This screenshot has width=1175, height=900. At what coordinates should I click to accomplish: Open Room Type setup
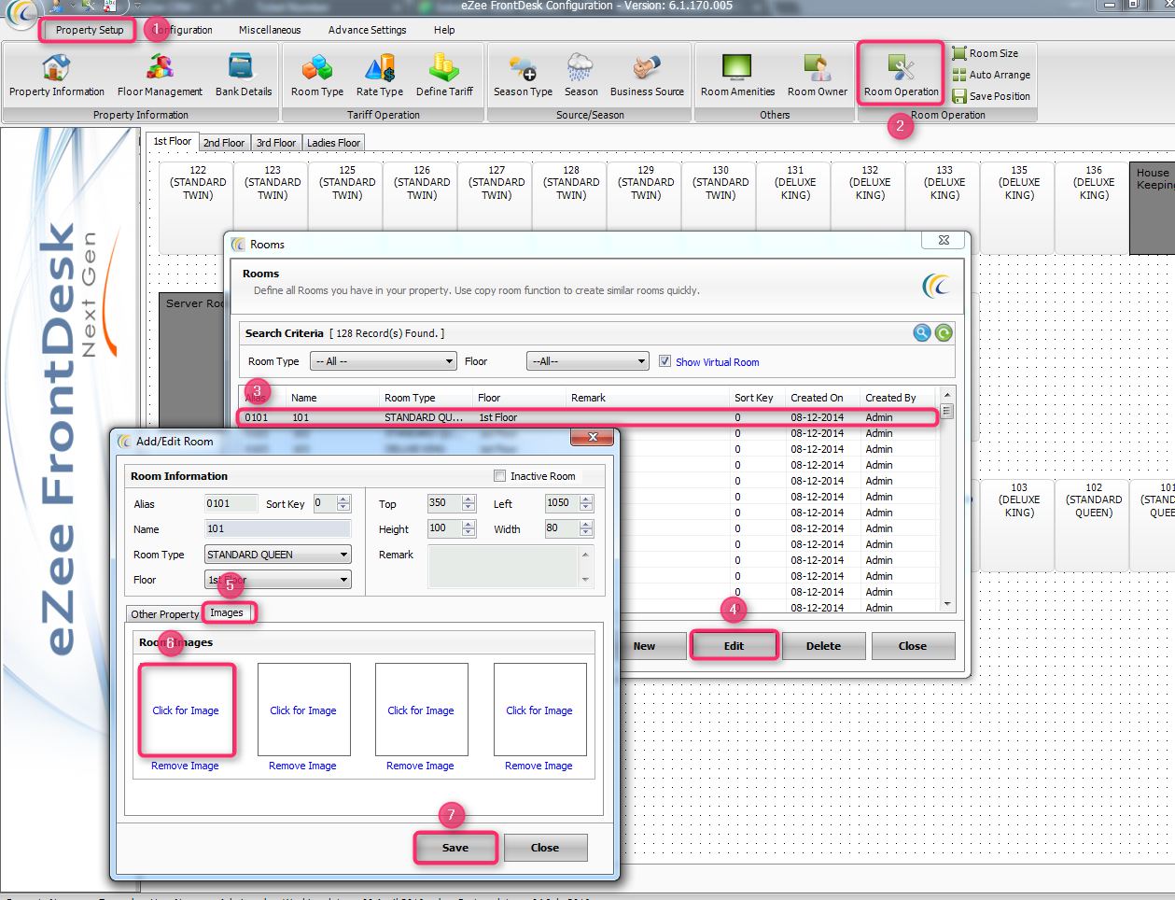click(317, 75)
